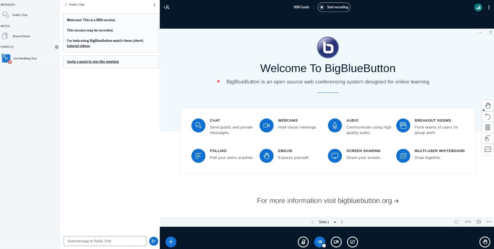
Task: Send the chat message
Action: tap(153, 241)
